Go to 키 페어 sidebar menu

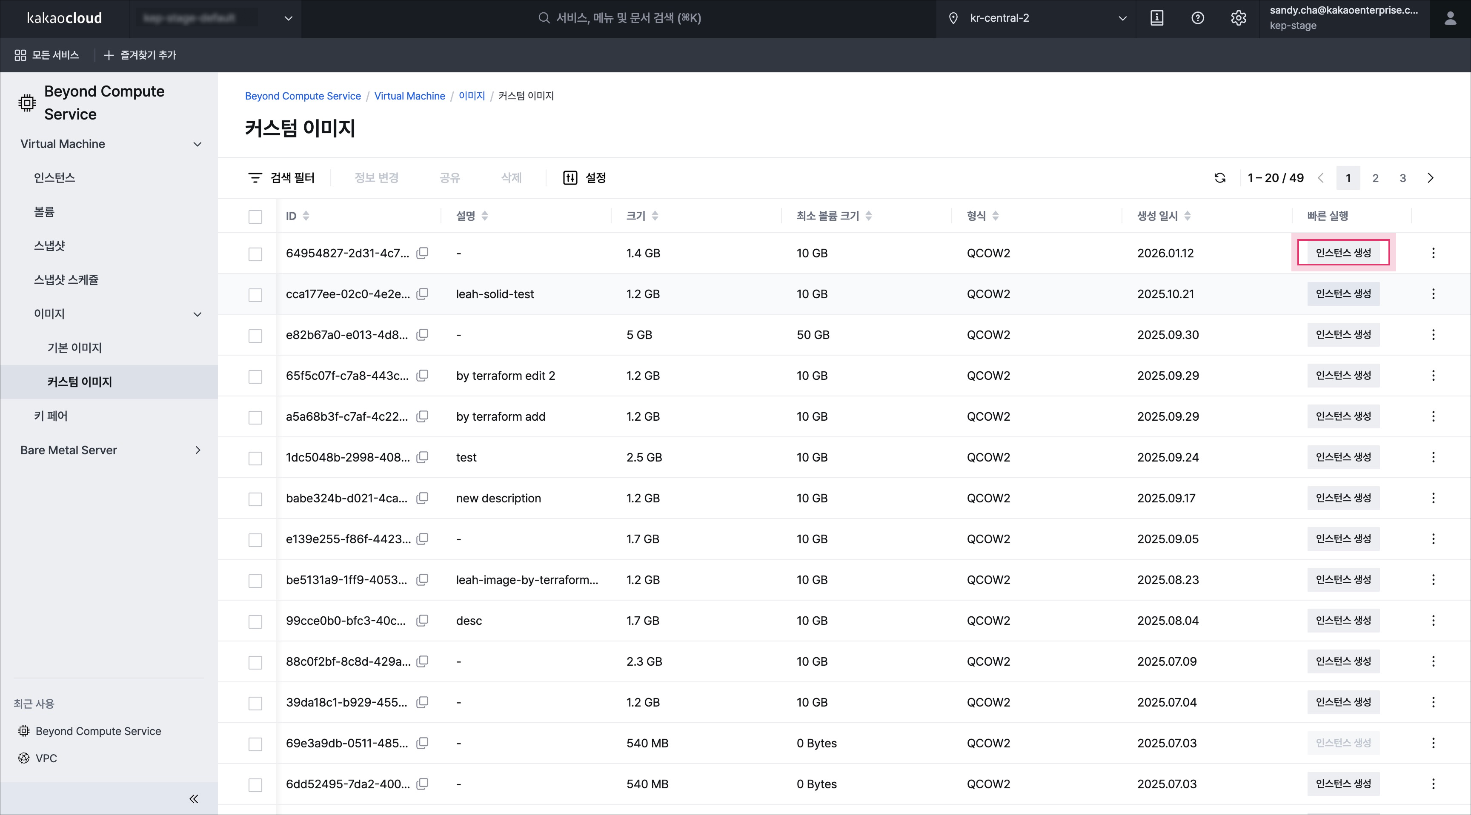click(x=51, y=416)
